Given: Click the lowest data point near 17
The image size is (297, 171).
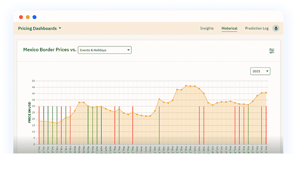Looking at the screenshot, I should (57, 123).
